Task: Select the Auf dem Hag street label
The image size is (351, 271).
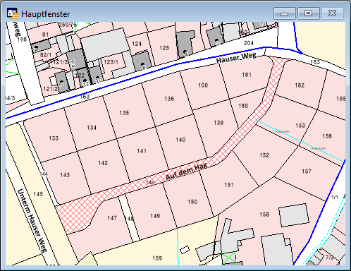Action: point(187,171)
